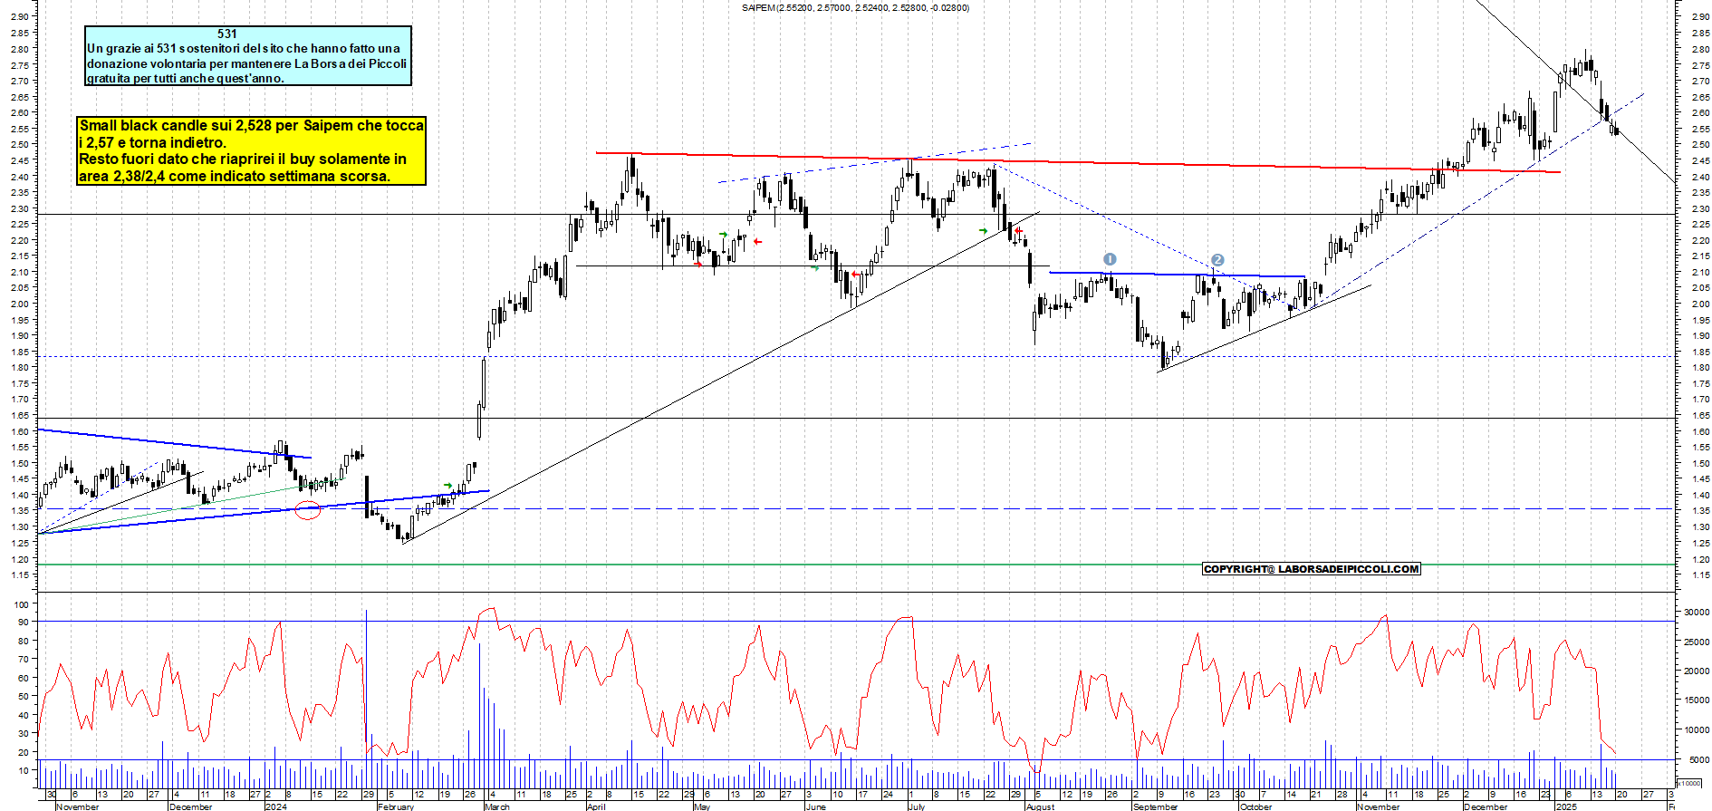Click the small 'x10000' volume multiplier box

click(1689, 783)
